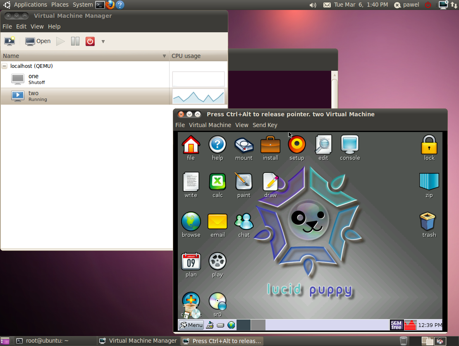Collapse the localhost (QEMU) tree node

pos(5,66)
